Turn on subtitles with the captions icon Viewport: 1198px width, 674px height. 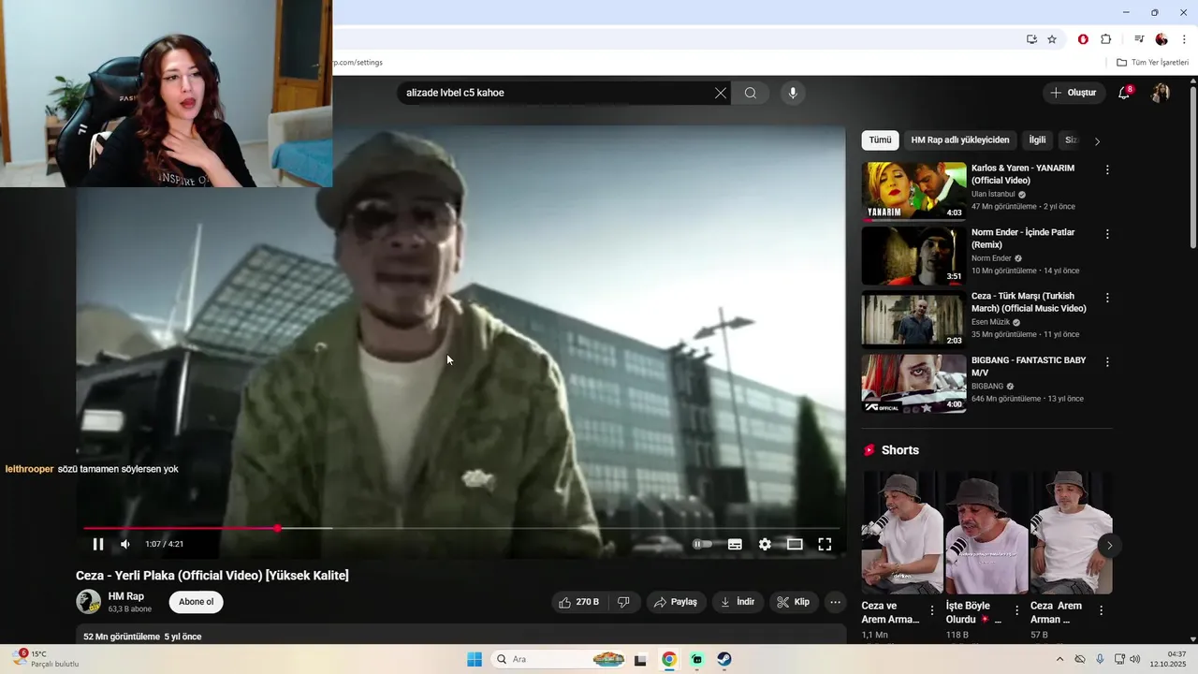735,544
